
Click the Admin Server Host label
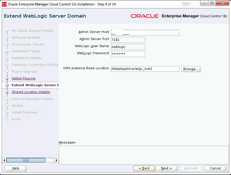point(94,32)
